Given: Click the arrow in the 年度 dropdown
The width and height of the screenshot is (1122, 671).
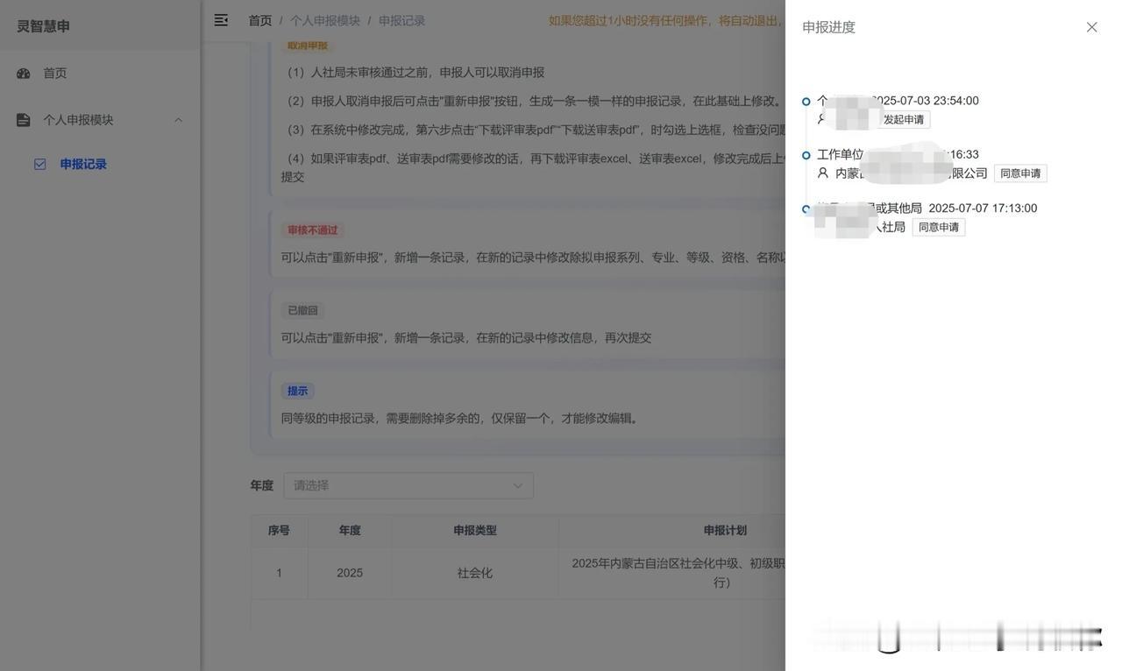Looking at the screenshot, I should pos(517,486).
